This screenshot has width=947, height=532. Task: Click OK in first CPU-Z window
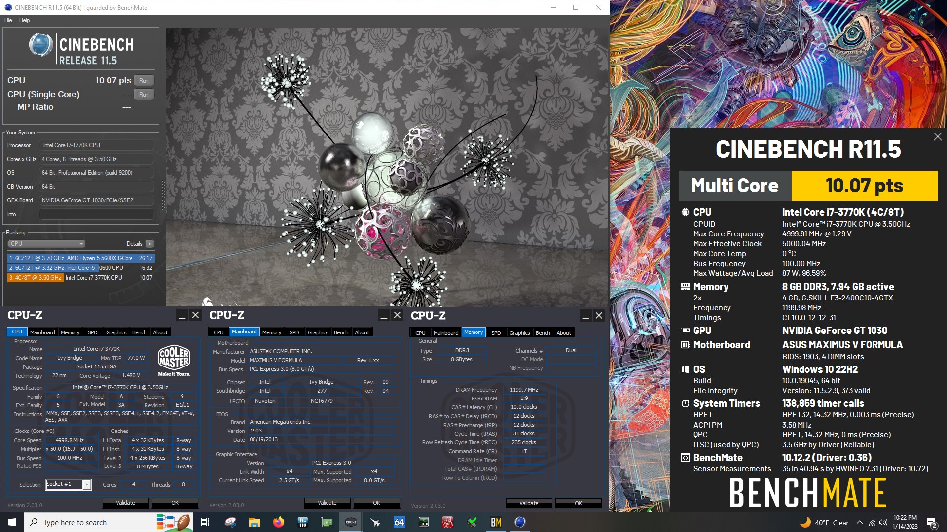click(x=175, y=503)
